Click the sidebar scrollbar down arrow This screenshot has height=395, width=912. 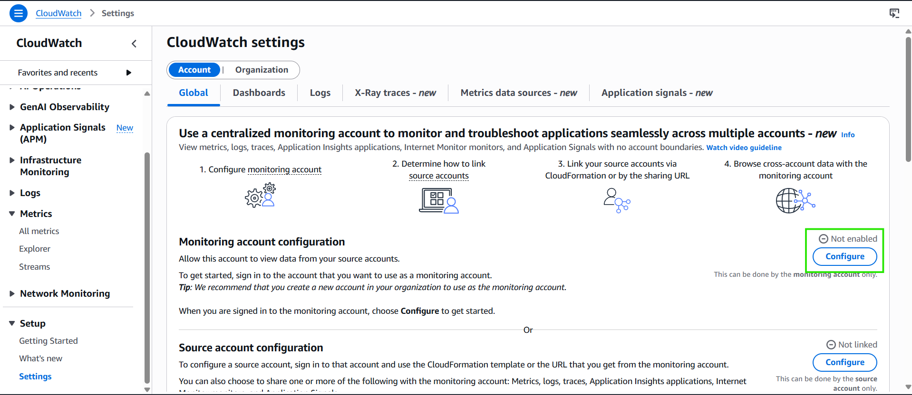[147, 390]
